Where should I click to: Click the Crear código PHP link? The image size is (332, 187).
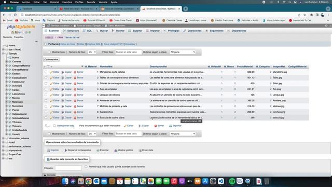[113, 44]
